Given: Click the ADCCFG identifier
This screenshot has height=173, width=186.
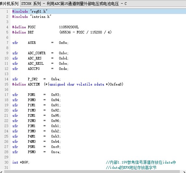Looking at the screenshot, I should [34, 69].
